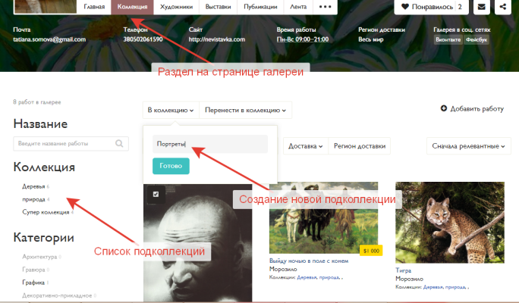
Task: Open the Доставка filter dropdown
Action: coord(306,145)
